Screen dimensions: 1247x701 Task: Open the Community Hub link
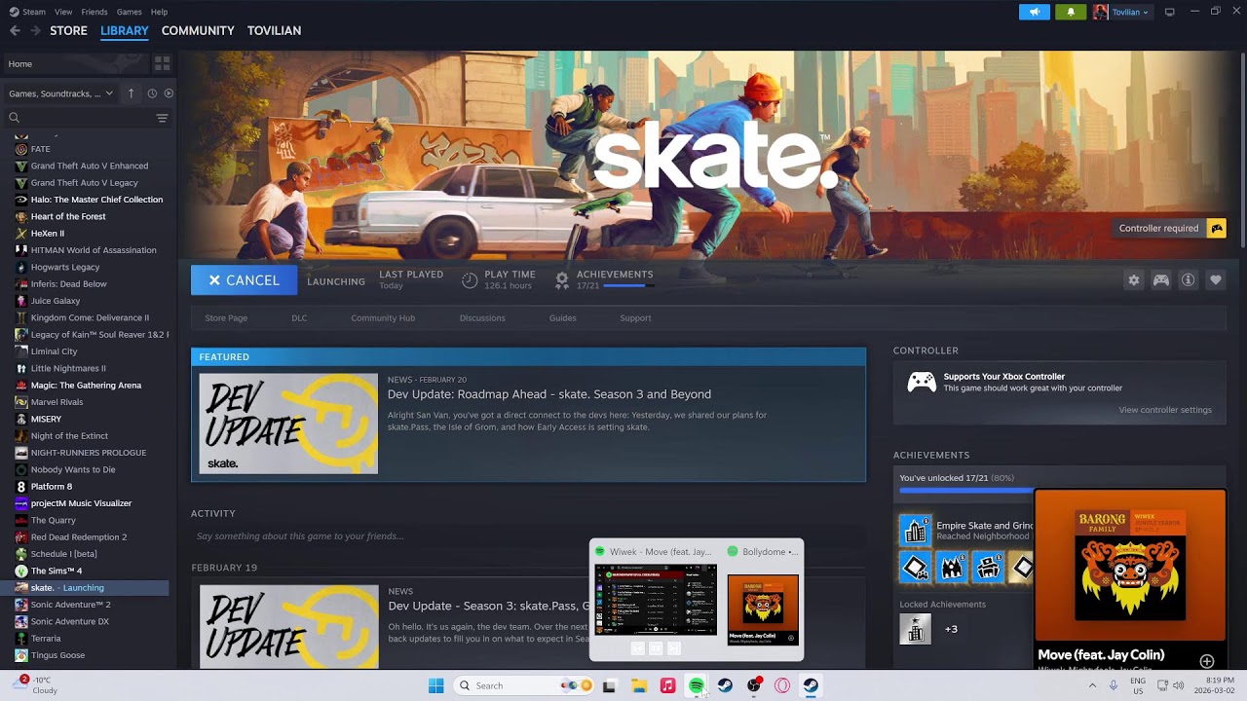point(383,318)
